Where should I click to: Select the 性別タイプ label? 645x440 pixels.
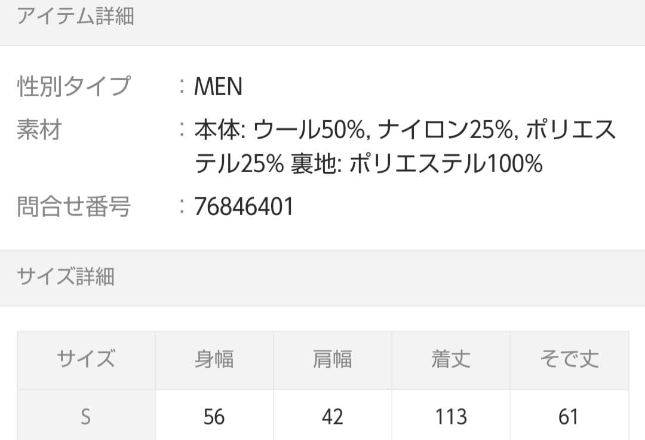click(73, 87)
